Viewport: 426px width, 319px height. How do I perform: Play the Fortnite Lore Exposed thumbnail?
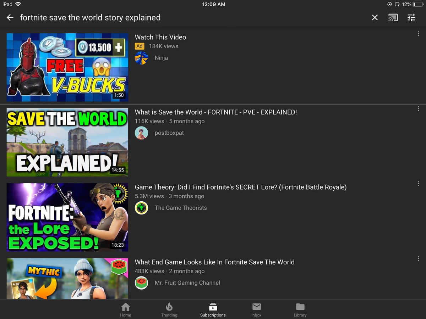tap(67, 217)
